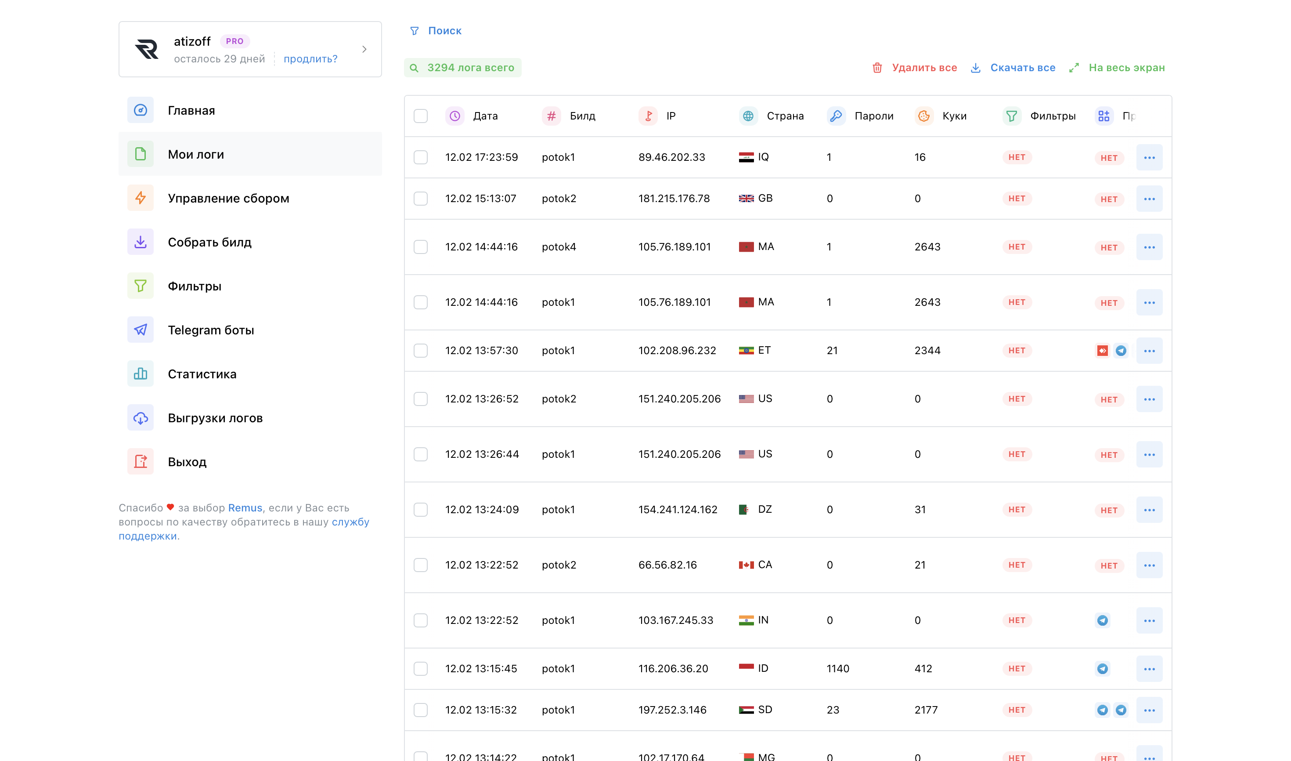Click the cookie icon in the Куки header
The image size is (1291, 761).
pyautogui.click(x=924, y=116)
